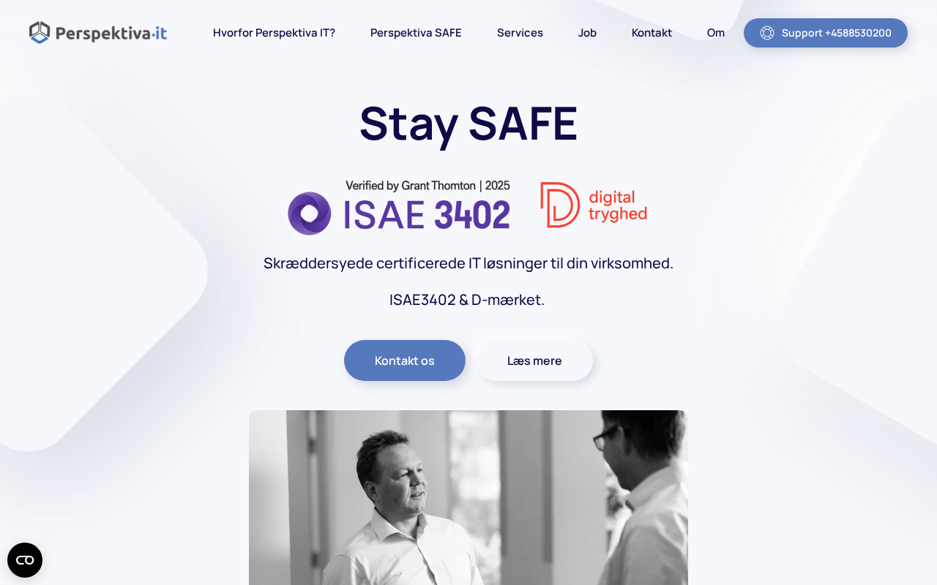Click the Perspektiva.it wordmark text
937x585 pixels.
pyautogui.click(x=111, y=33)
